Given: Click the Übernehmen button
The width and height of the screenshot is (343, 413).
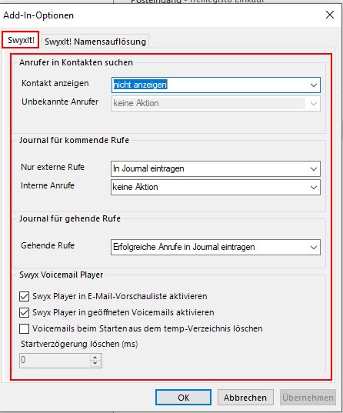Looking at the screenshot, I should click(308, 397).
